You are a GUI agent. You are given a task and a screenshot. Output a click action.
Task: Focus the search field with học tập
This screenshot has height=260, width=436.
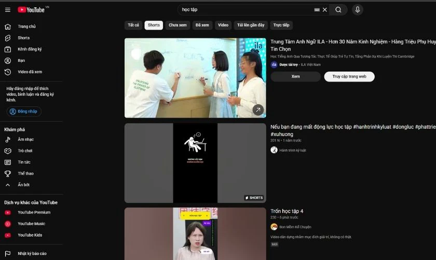coord(246,10)
